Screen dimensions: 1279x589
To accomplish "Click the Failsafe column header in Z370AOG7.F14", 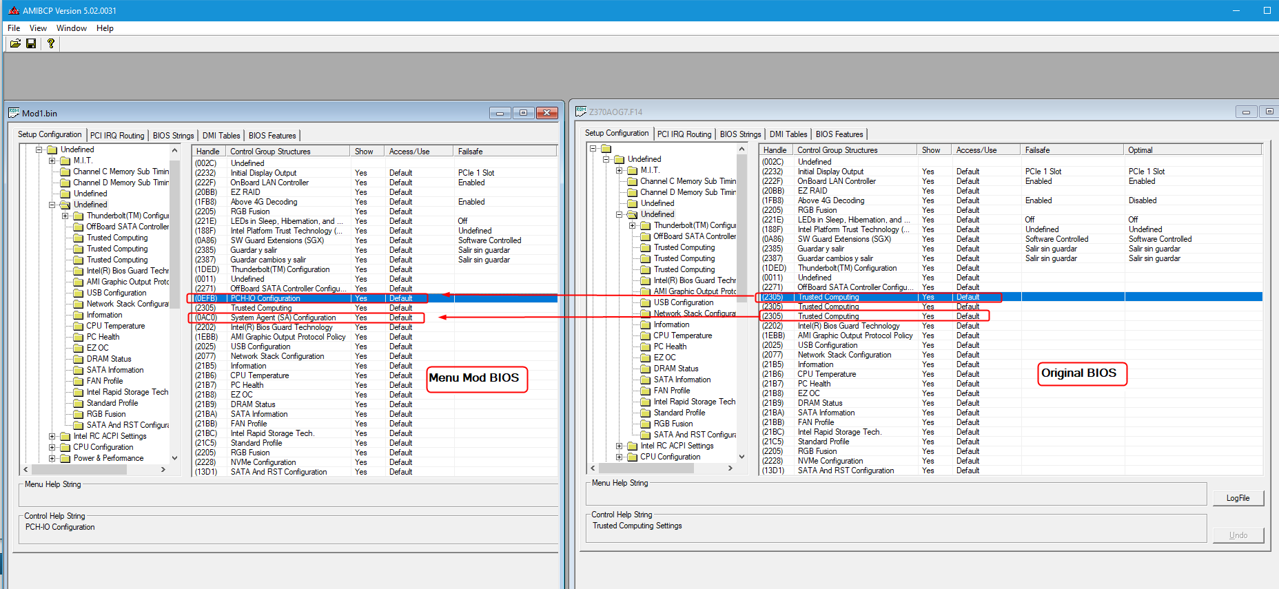I will (1072, 150).
